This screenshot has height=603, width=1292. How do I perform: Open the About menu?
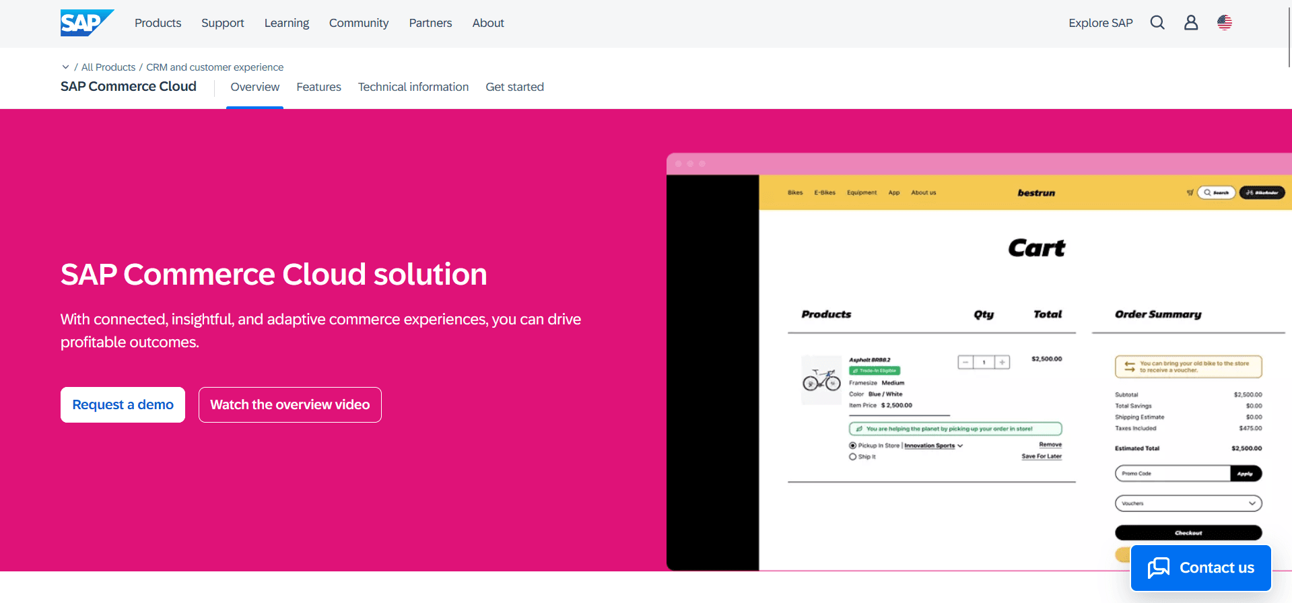tap(488, 23)
